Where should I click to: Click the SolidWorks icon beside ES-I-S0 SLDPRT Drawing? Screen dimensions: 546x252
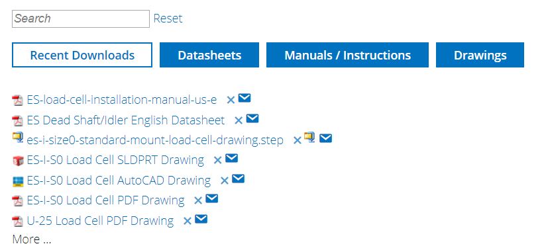pyautogui.click(x=17, y=161)
